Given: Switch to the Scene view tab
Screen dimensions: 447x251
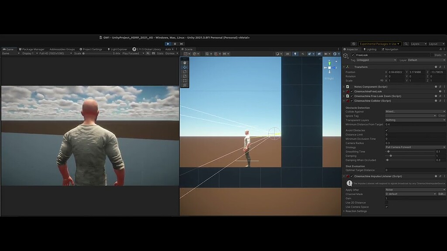Looking at the screenshot, I should 187,49.
